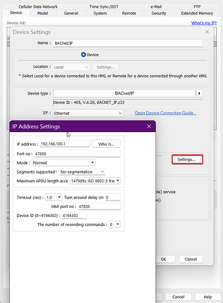The height and width of the screenshot is (303, 223).
Task: Switch to the Model tab
Action: click(x=42, y=13)
